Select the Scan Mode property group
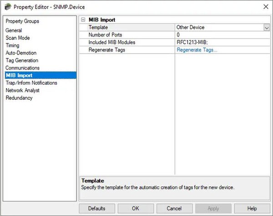The width and height of the screenshot is (273, 216). (x=18, y=38)
